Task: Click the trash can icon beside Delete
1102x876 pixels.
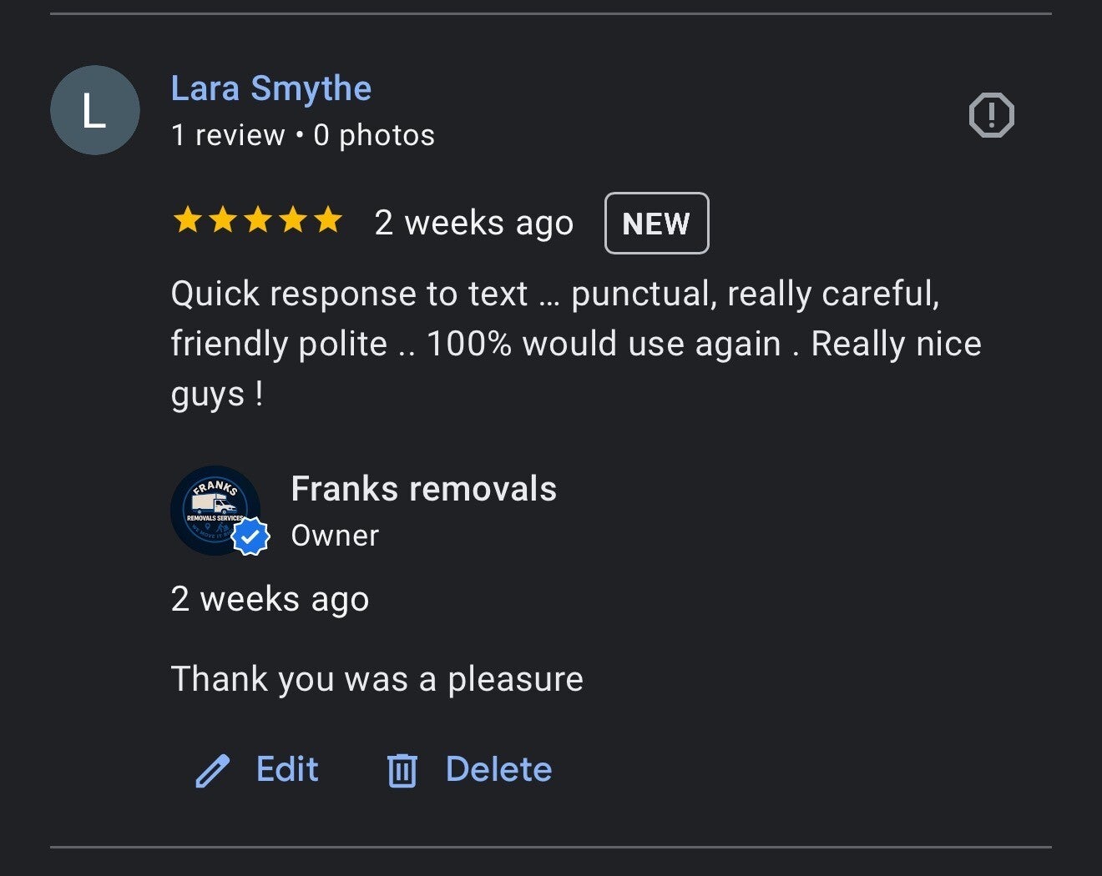Action: pyautogui.click(x=402, y=771)
